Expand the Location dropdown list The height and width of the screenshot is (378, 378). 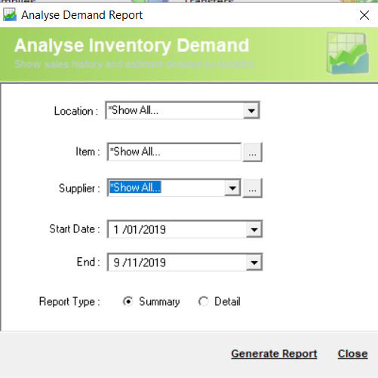(x=251, y=110)
